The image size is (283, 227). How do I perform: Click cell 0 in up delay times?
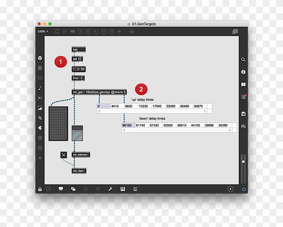point(104,106)
